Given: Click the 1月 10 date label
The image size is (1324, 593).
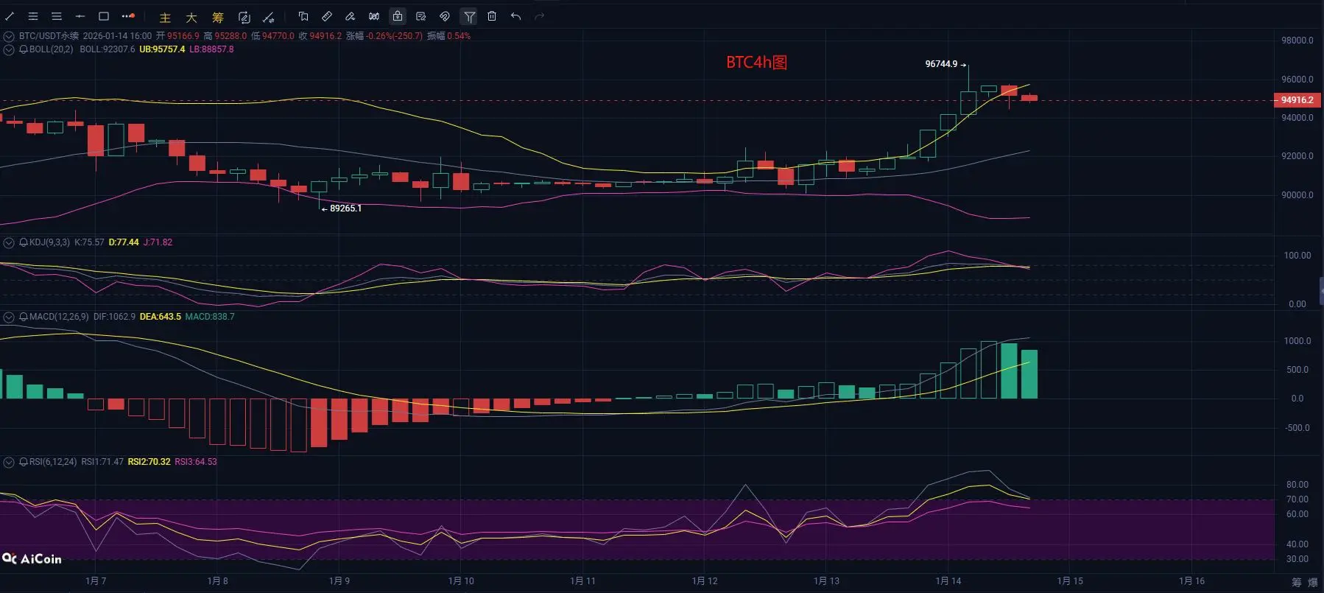Looking at the screenshot, I should point(461,581).
